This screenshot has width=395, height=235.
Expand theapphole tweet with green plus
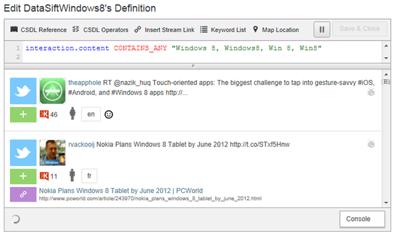(x=23, y=115)
